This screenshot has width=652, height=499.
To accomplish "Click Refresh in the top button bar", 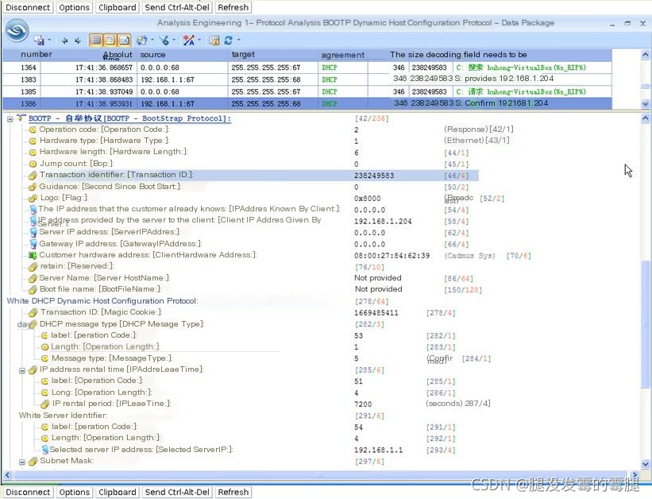I will (233, 7).
